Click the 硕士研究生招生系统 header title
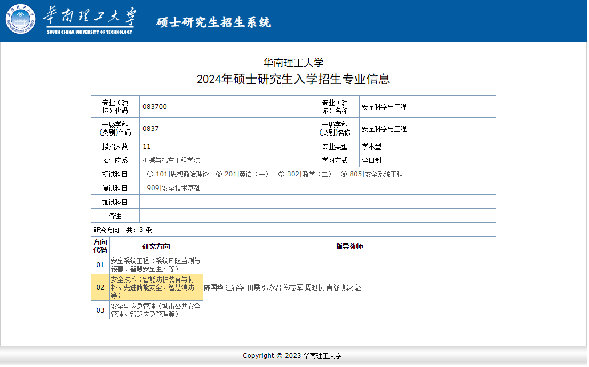This screenshot has height=367, width=589. pyautogui.click(x=213, y=22)
